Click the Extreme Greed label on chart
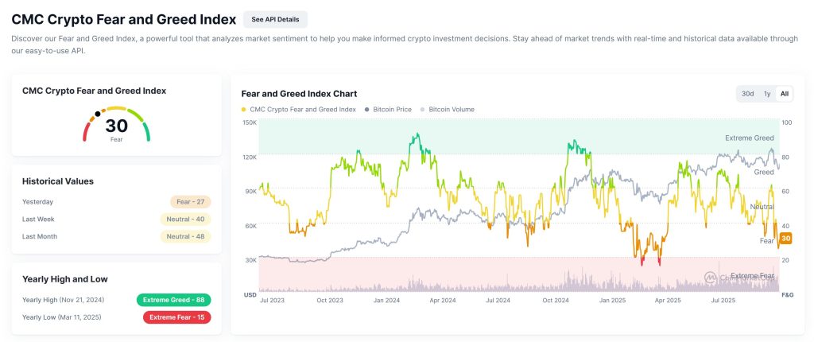814x342 pixels. tap(749, 138)
